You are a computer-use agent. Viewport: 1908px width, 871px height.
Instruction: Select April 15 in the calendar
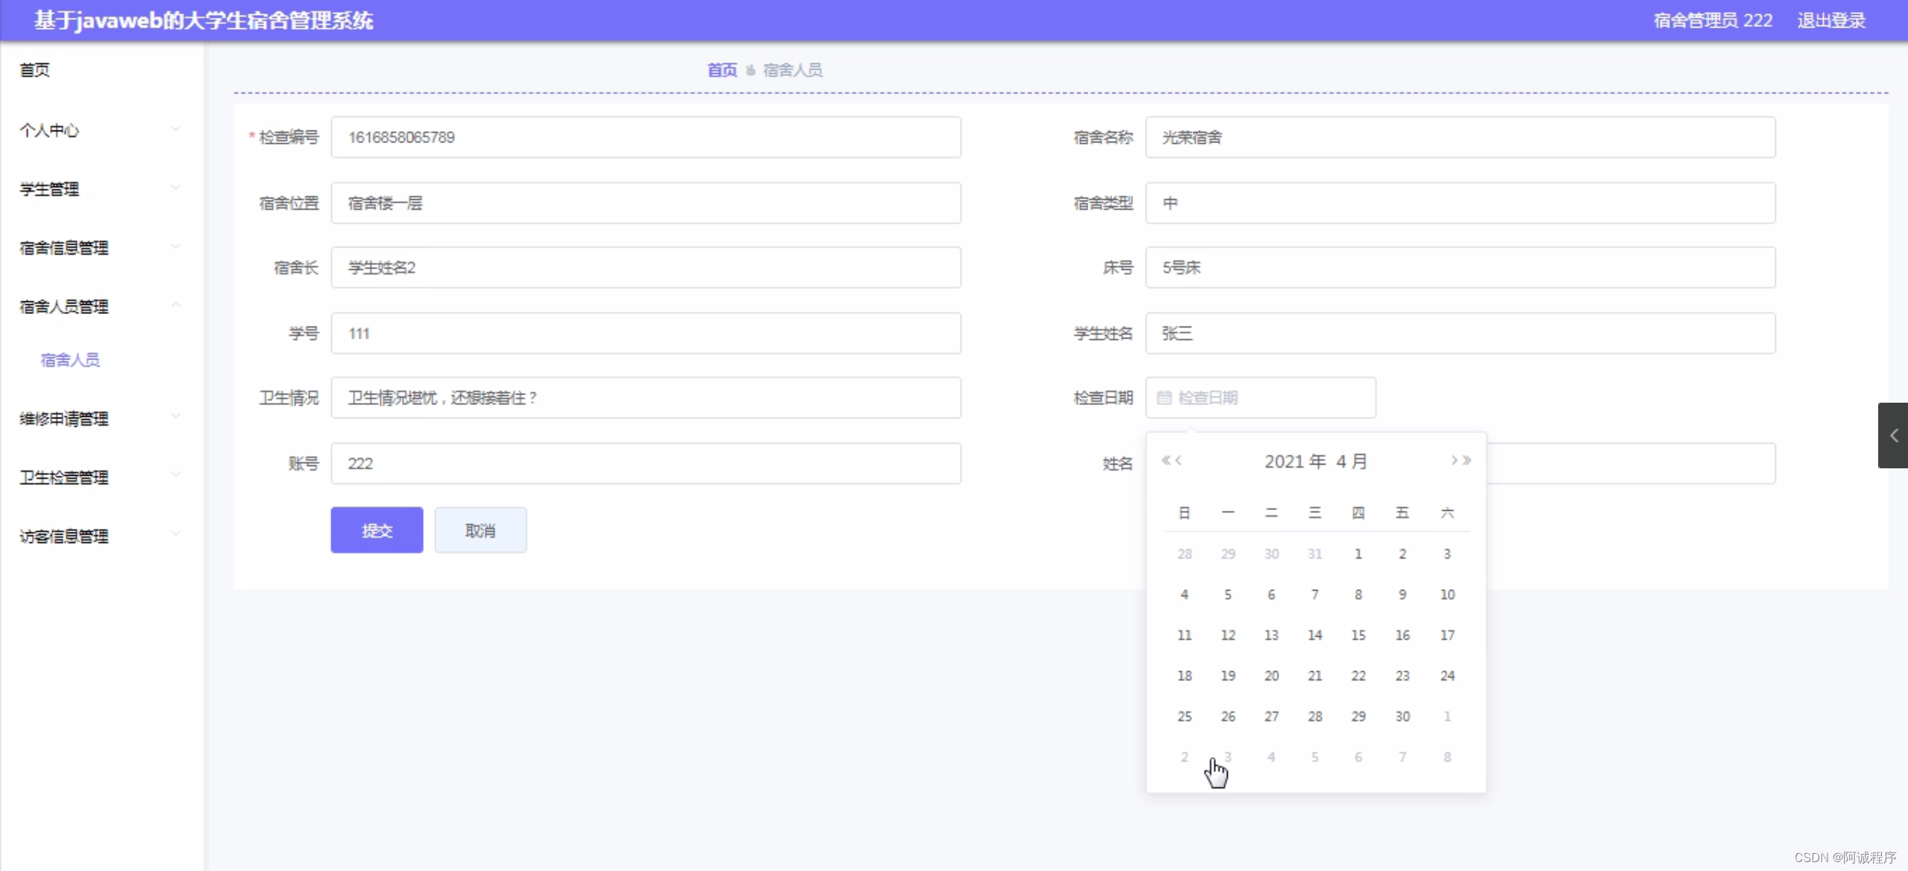(1358, 635)
